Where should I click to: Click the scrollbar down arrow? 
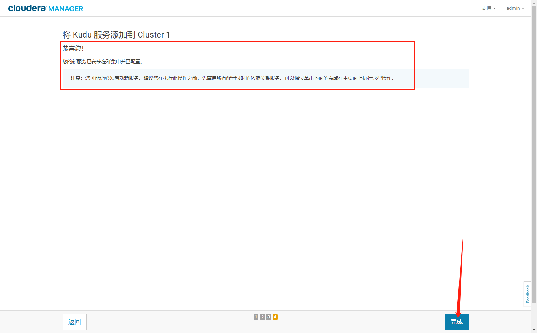click(534, 330)
